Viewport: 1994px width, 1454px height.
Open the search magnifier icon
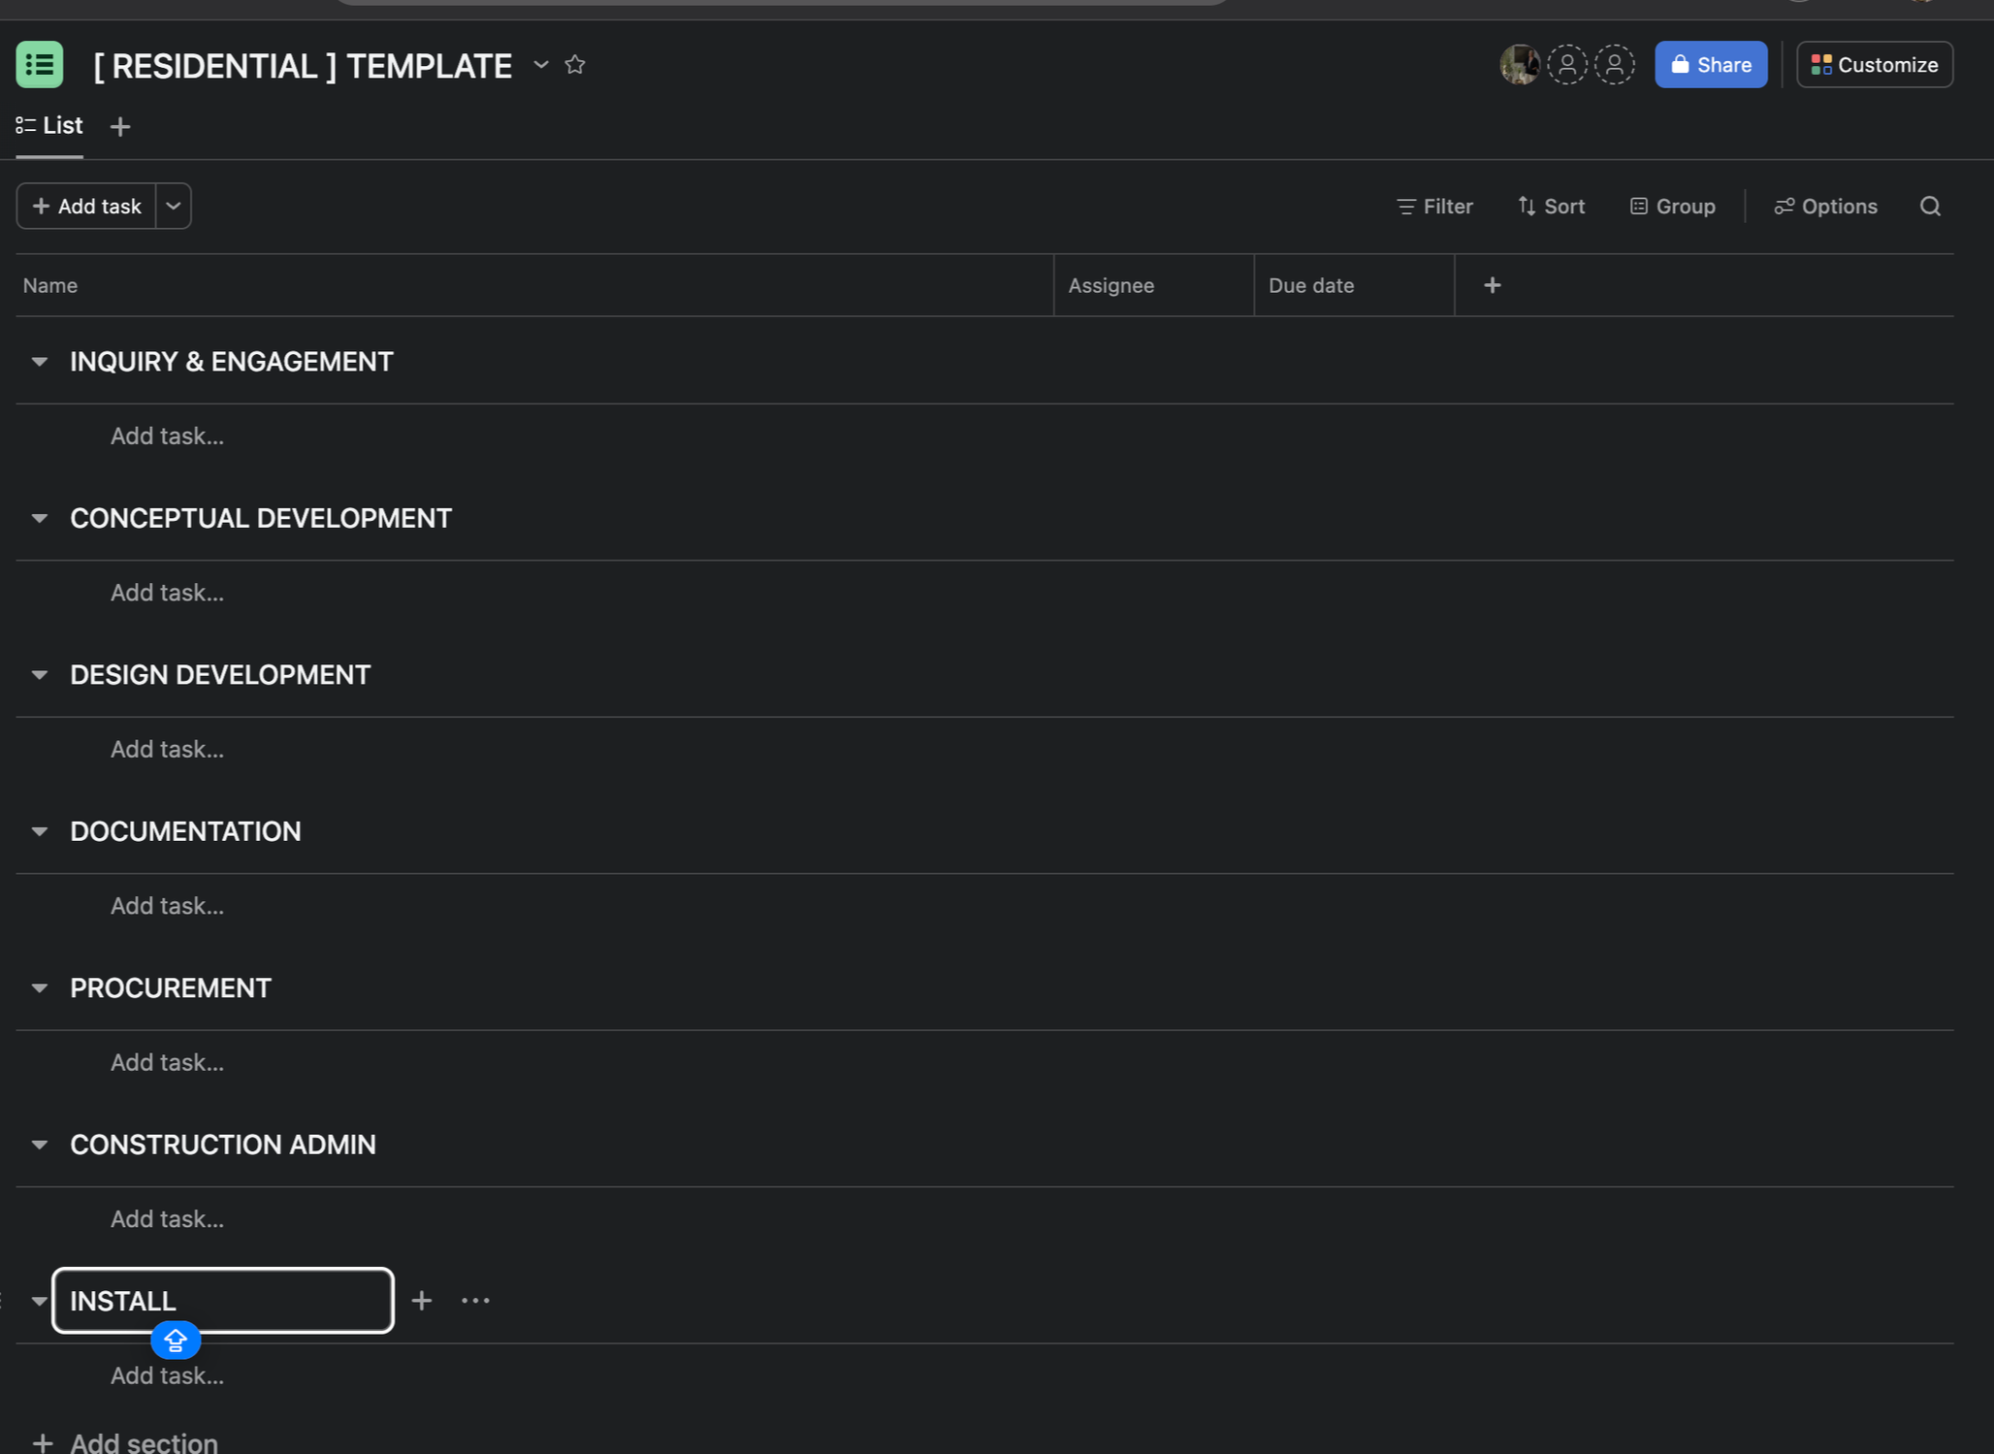pyautogui.click(x=1930, y=207)
